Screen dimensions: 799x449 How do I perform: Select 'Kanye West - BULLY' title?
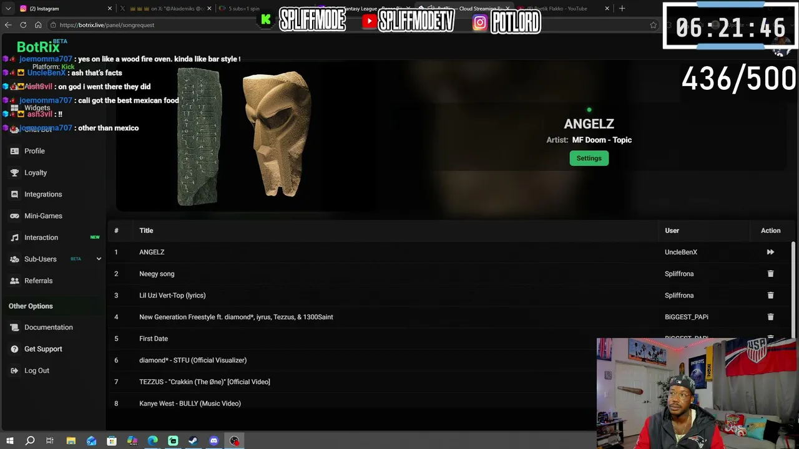coord(190,403)
